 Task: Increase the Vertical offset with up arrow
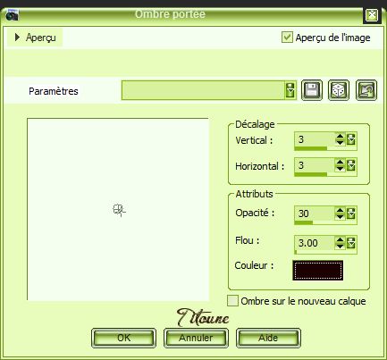tap(340, 137)
